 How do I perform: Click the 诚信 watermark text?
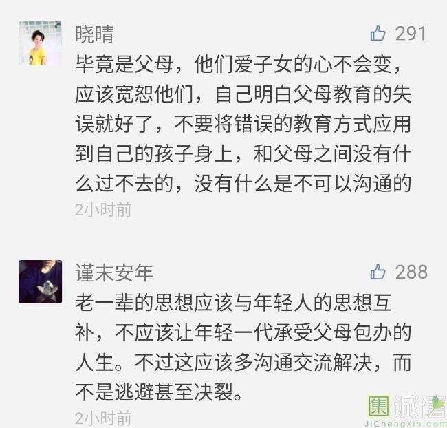pos(420,407)
